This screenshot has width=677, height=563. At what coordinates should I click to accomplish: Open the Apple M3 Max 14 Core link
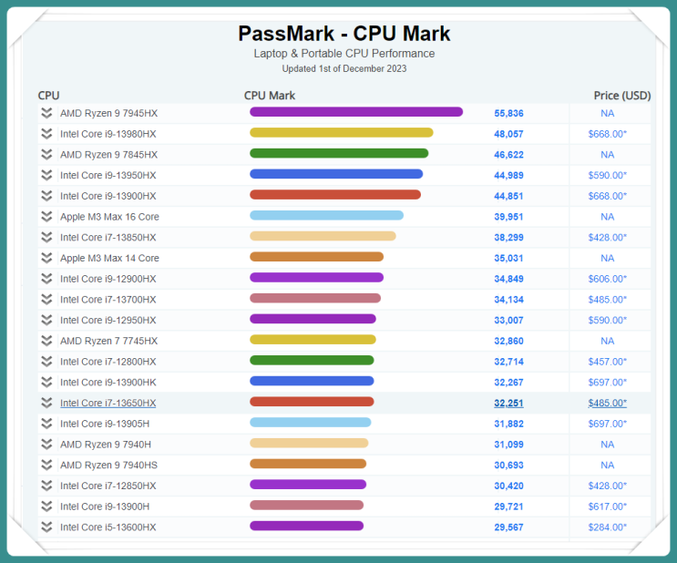pos(109,258)
